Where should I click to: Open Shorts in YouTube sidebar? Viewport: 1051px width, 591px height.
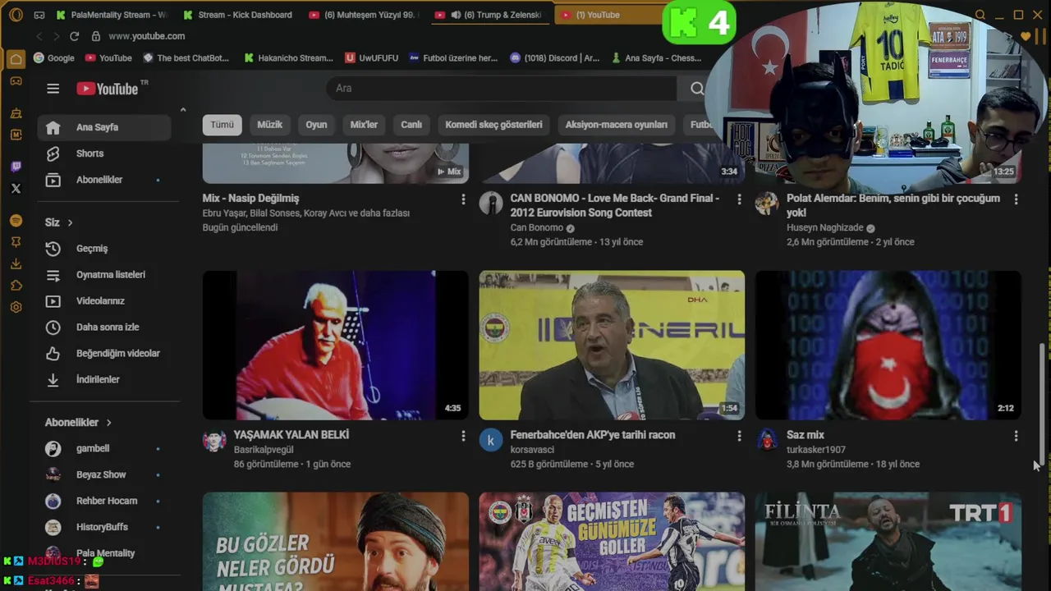point(104,153)
